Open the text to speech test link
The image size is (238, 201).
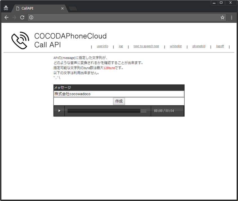click(x=146, y=46)
